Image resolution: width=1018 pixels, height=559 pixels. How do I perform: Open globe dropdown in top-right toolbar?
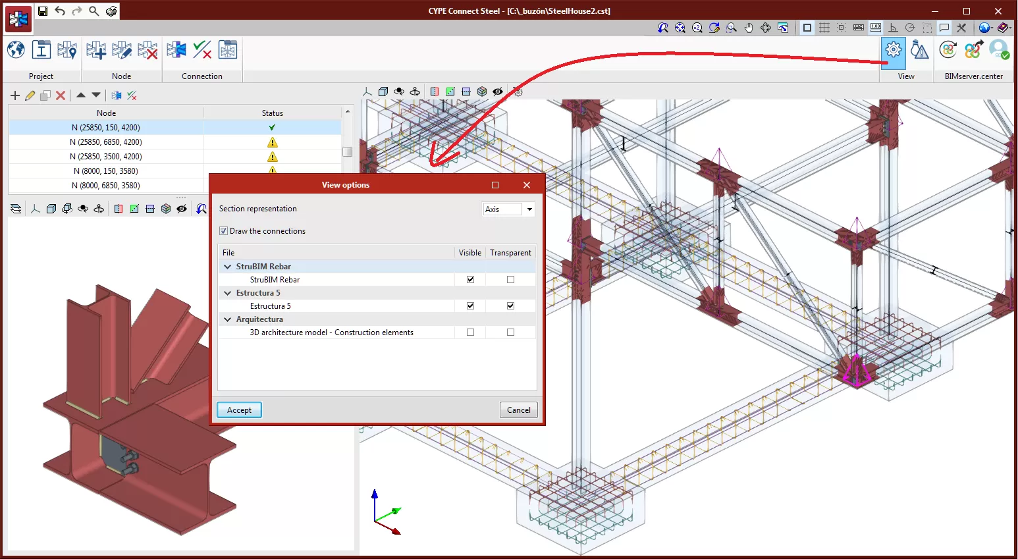coord(985,28)
